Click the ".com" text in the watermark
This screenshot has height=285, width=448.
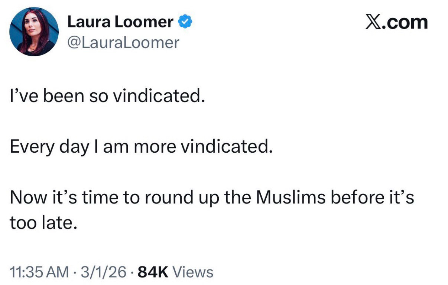pos(406,22)
